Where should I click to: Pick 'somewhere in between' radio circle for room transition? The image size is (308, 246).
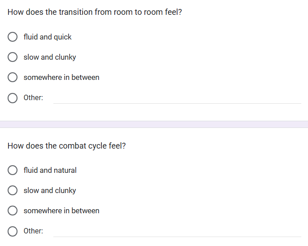tap(13, 77)
